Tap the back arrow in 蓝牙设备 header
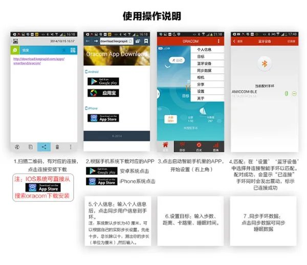Viewport: 307px width, 265px height. tap(234, 41)
